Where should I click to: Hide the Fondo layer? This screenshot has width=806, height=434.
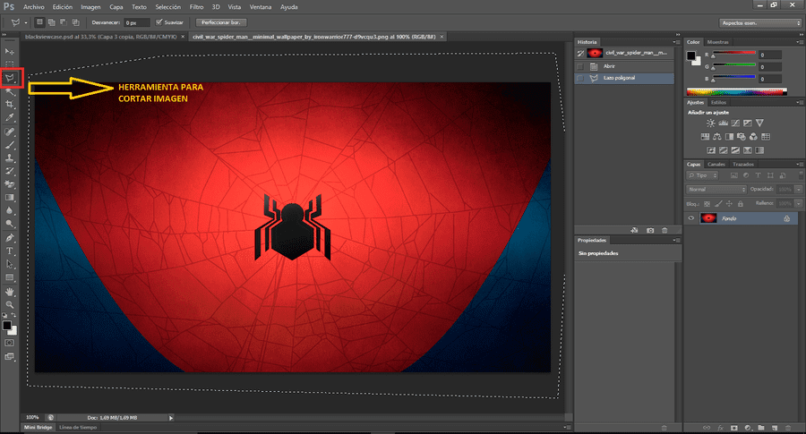[x=690, y=218]
